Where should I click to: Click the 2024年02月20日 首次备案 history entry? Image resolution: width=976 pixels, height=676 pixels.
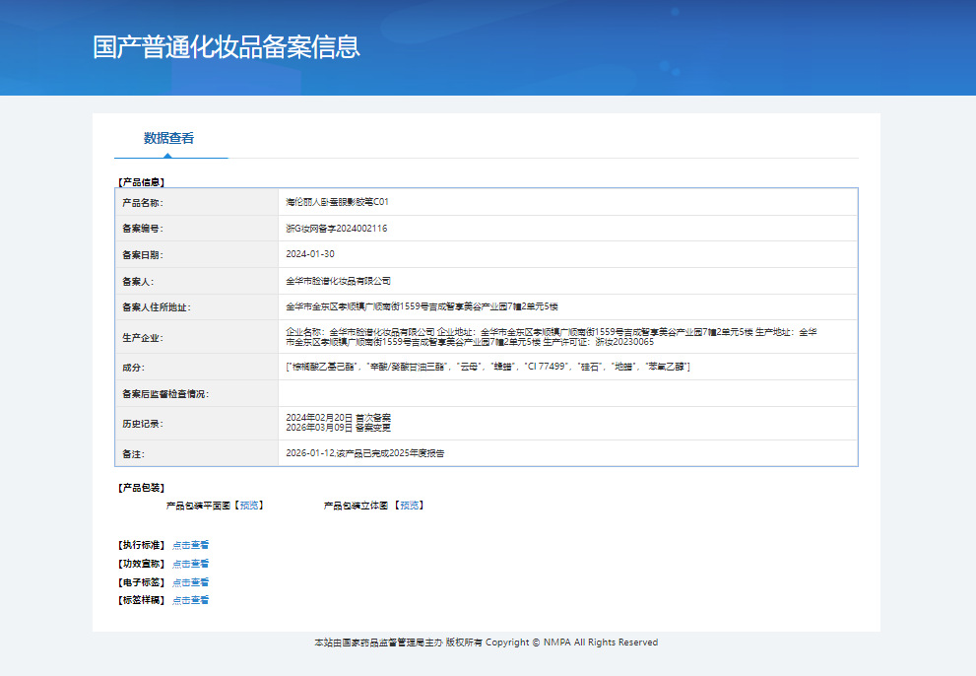pyautogui.click(x=338, y=418)
